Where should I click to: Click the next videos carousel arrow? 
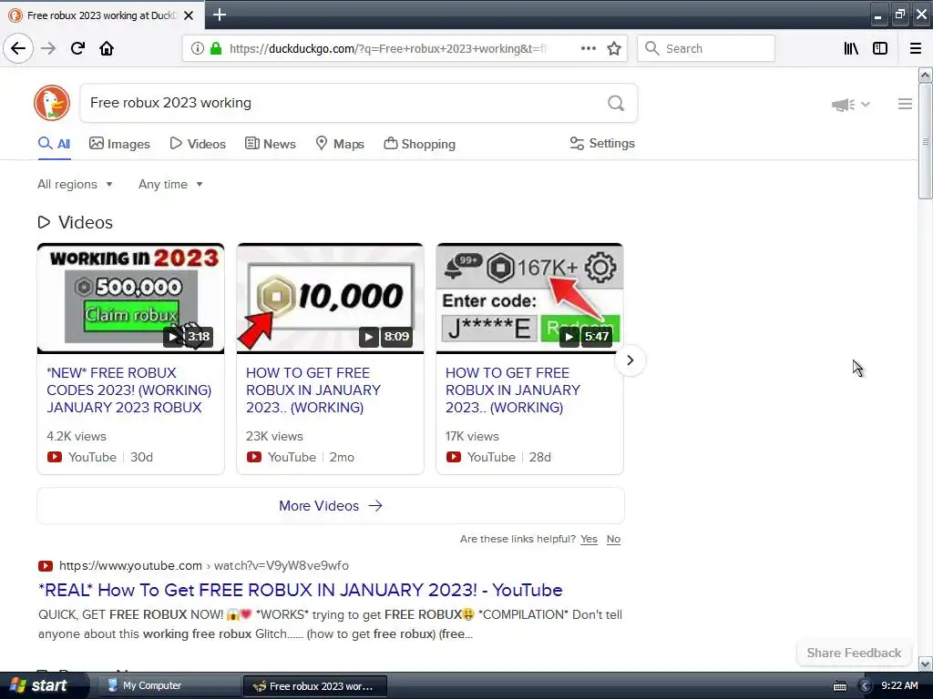coord(631,360)
